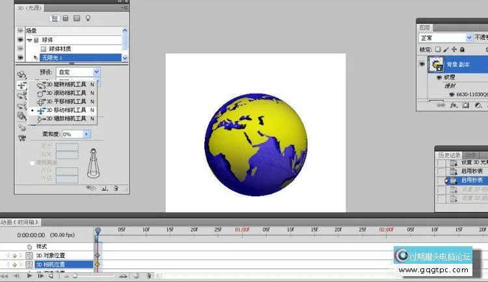Screen dimensions: 488x282
Task: Click the current-time indicator playhead
Action: point(98,231)
